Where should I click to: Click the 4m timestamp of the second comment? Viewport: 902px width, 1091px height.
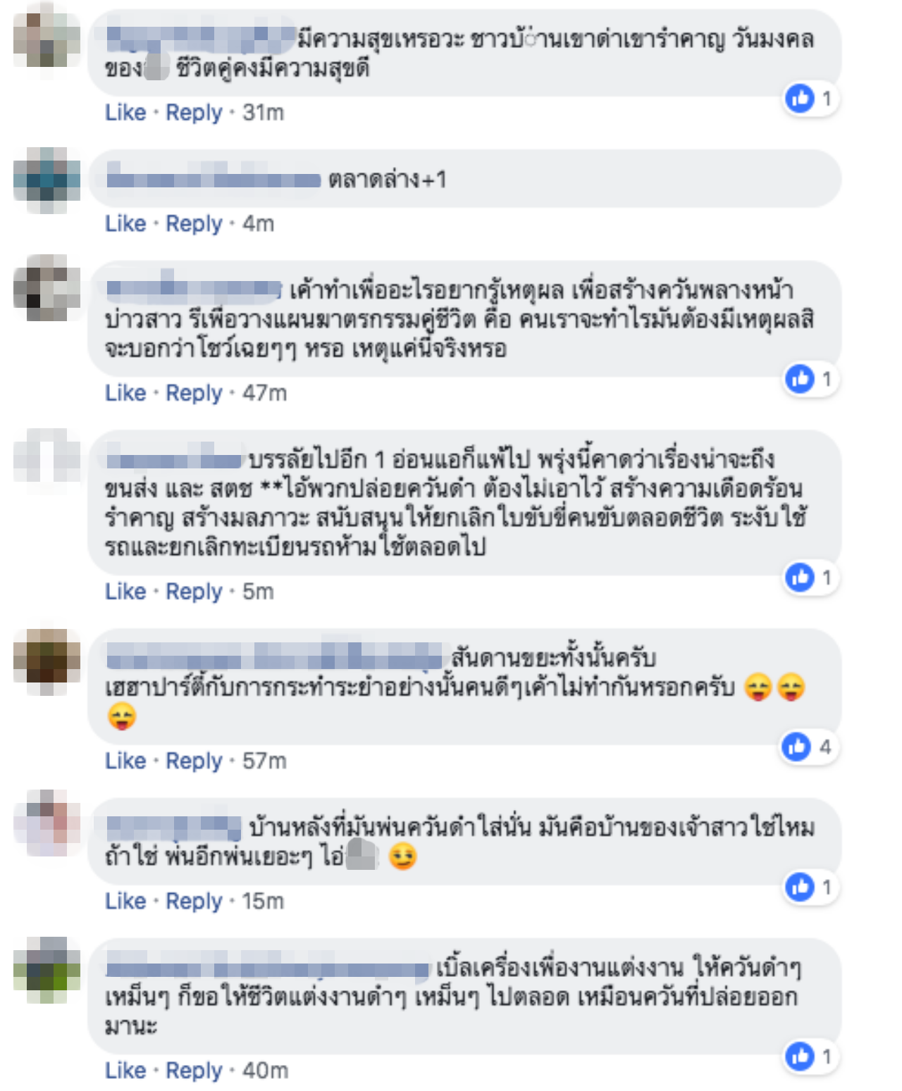pyautogui.click(x=258, y=224)
